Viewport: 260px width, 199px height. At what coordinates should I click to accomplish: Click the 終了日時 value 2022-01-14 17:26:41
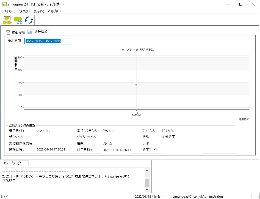click(117, 150)
